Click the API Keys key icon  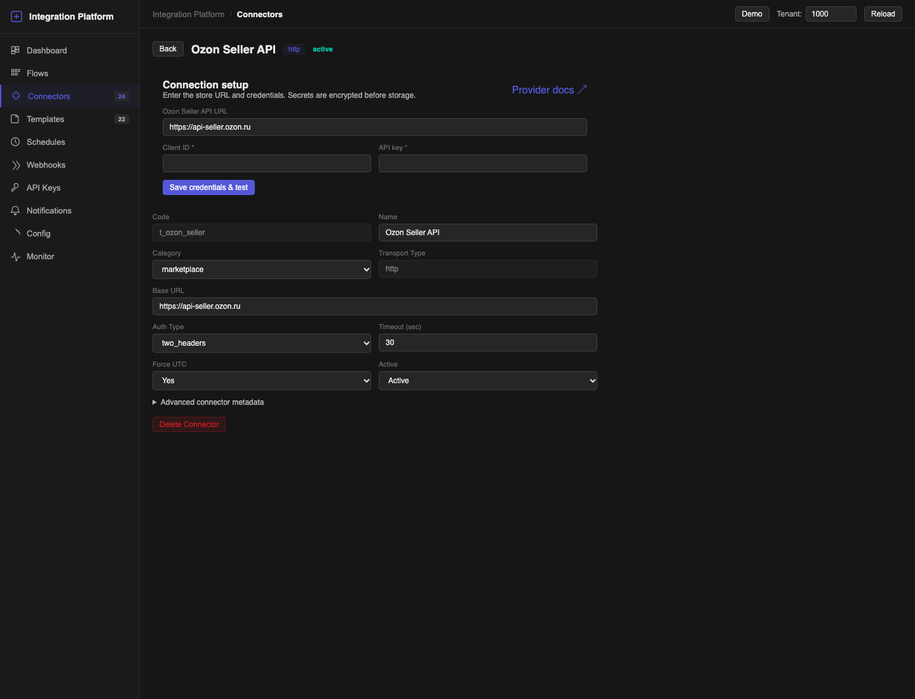coord(15,187)
